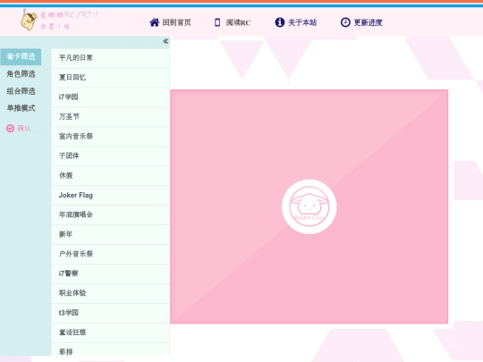Switch to the 角色筛选 tab
Image resolution: width=483 pixels, height=362 pixels.
tap(21, 74)
